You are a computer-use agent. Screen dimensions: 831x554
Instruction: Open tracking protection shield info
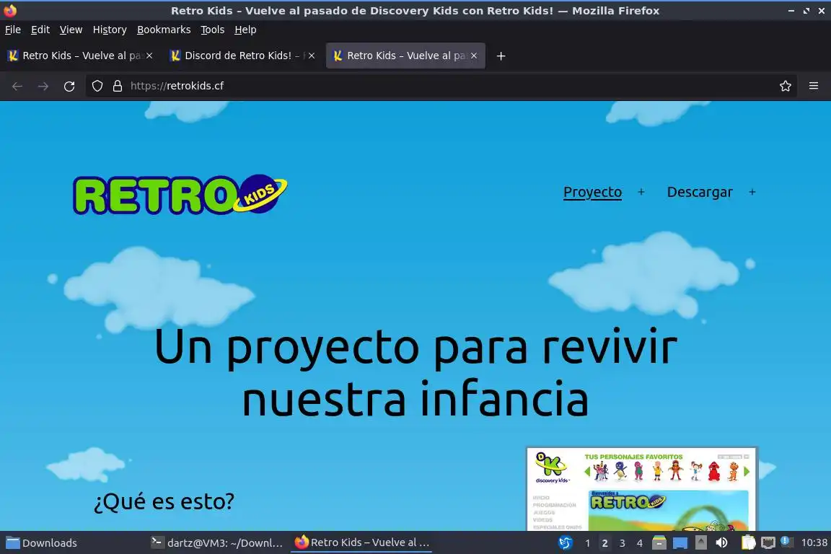pos(97,86)
